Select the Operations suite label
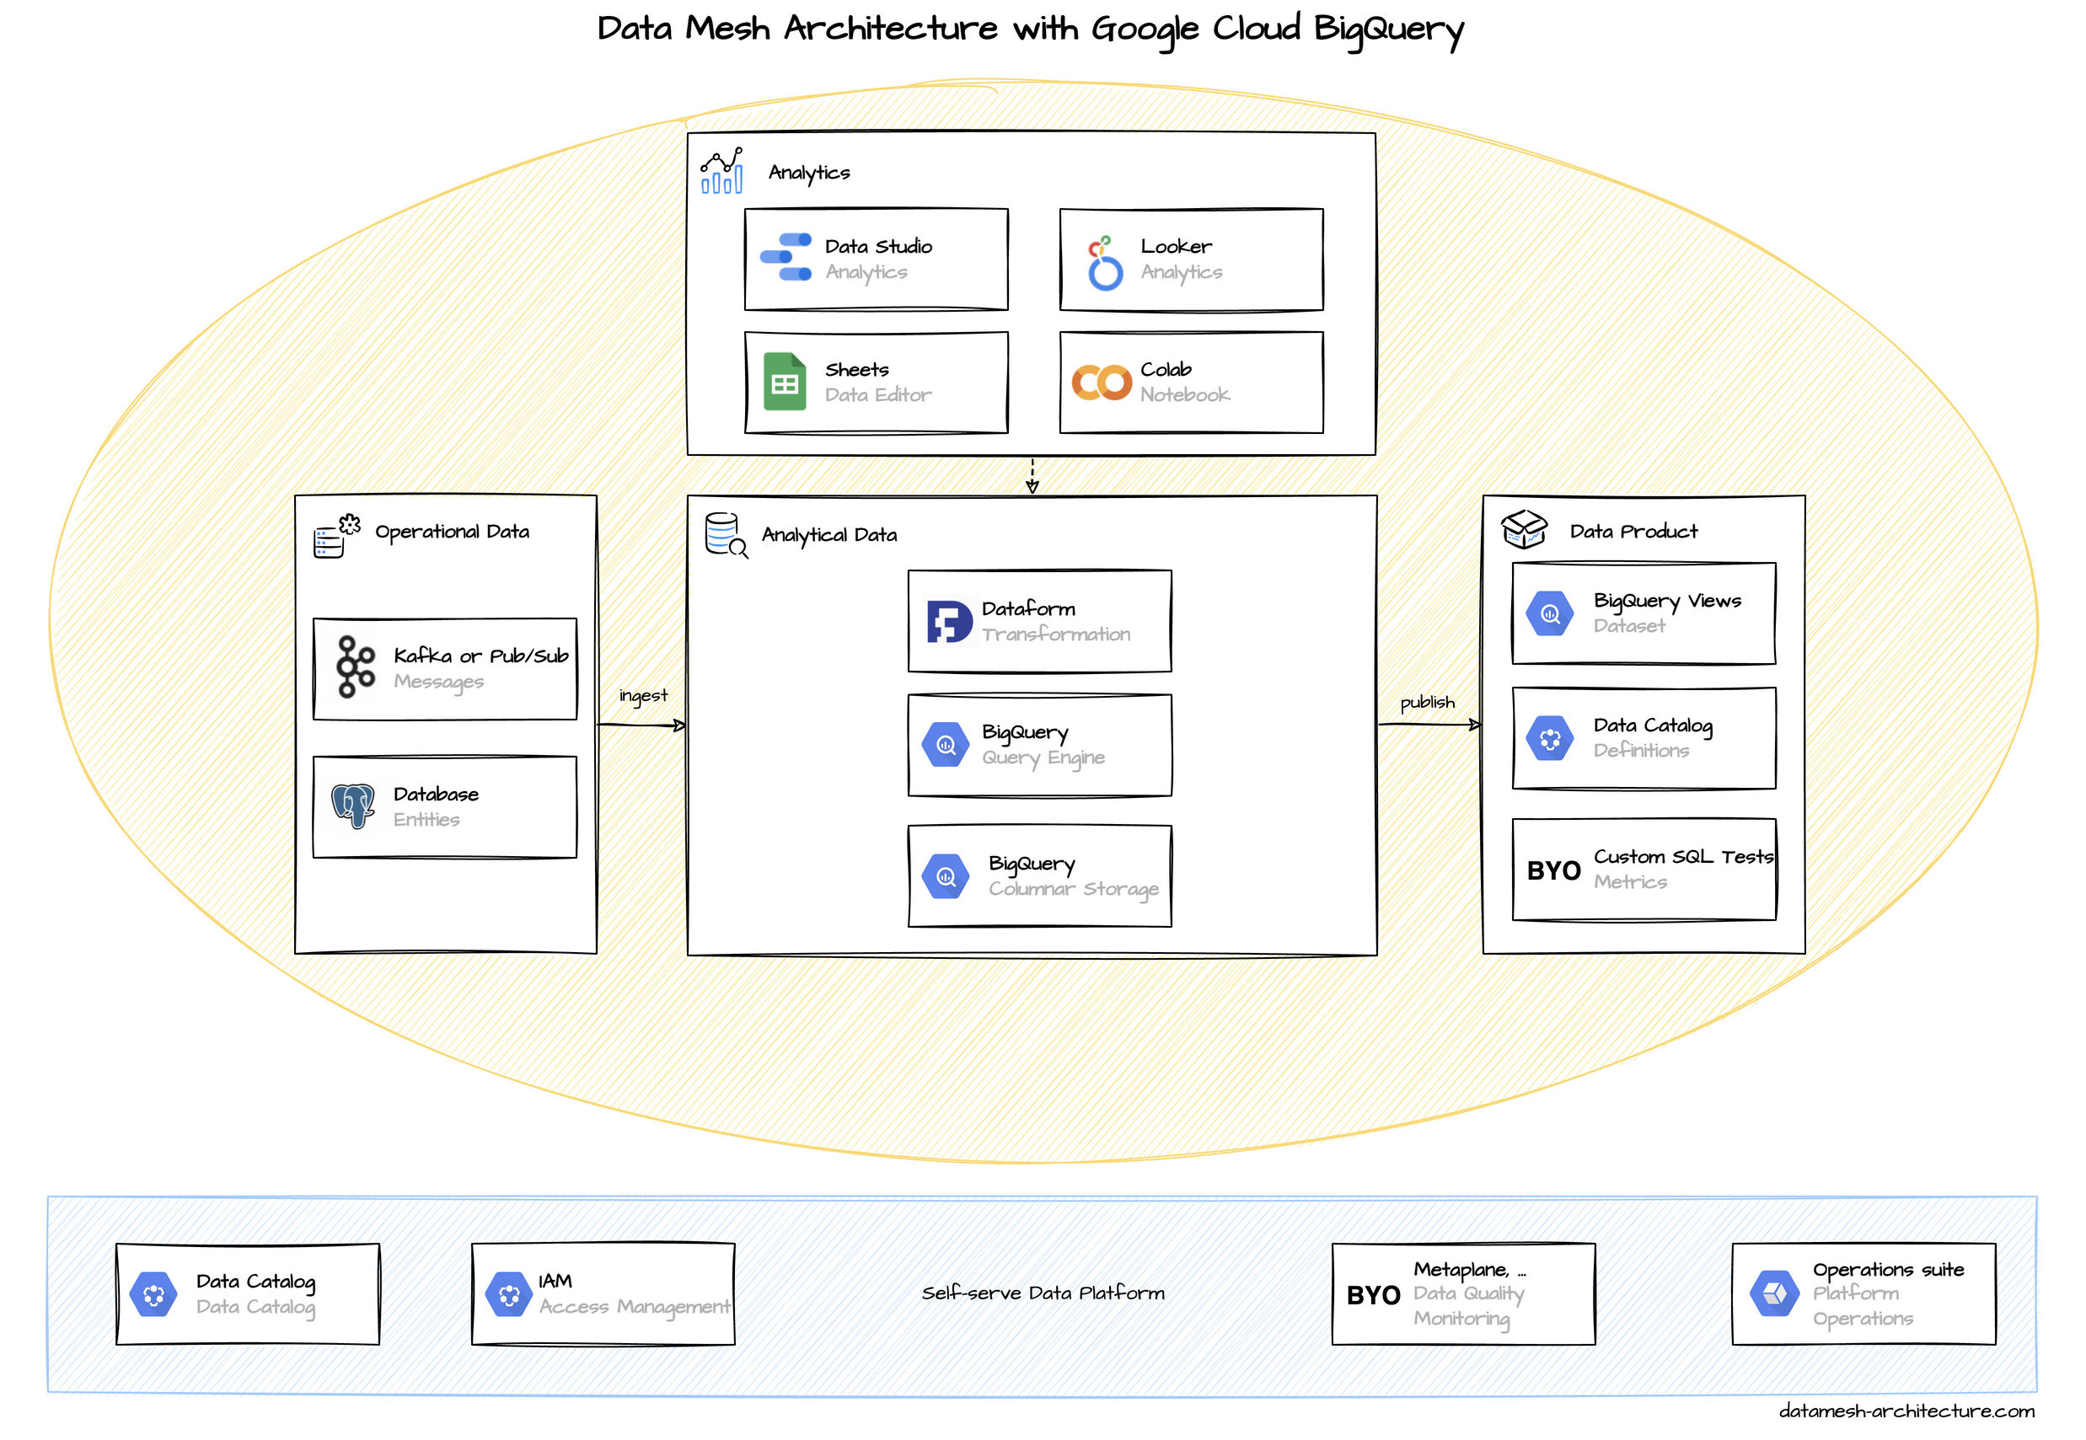Image resolution: width=2086 pixels, height=1440 pixels. (x=1889, y=1271)
